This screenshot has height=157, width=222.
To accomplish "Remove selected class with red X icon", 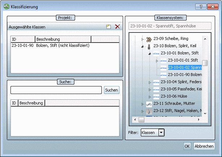I will click(x=117, y=27).
